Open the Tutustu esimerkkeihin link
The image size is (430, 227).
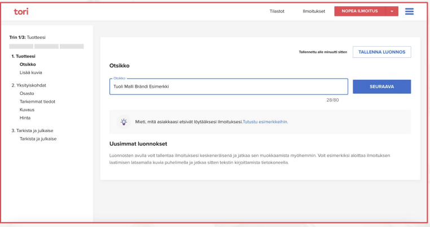(x=265, y=122)
